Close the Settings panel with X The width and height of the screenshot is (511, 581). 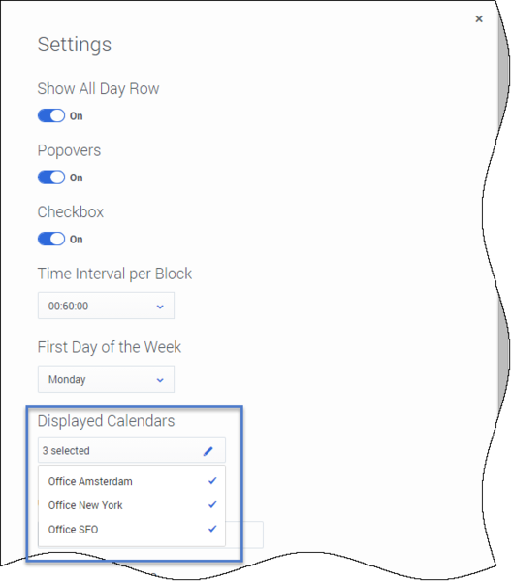click(x=479, y=18)
